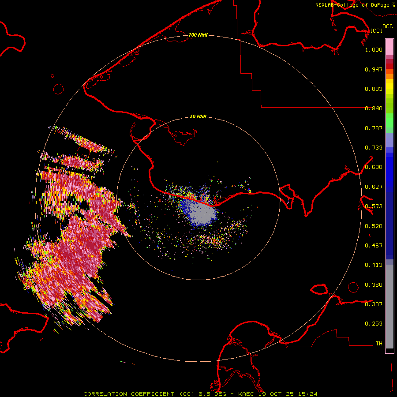Viewport: 397px width, 397px height.
Task: Click the 0.733 legend value
Action: click(x=374, y=148)
